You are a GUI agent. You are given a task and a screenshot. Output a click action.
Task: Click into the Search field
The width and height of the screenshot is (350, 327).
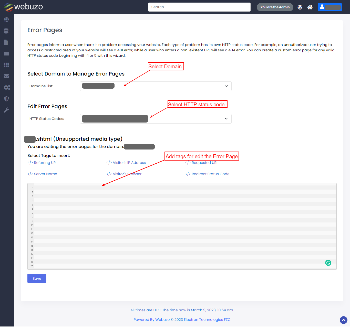click(199, 7)
